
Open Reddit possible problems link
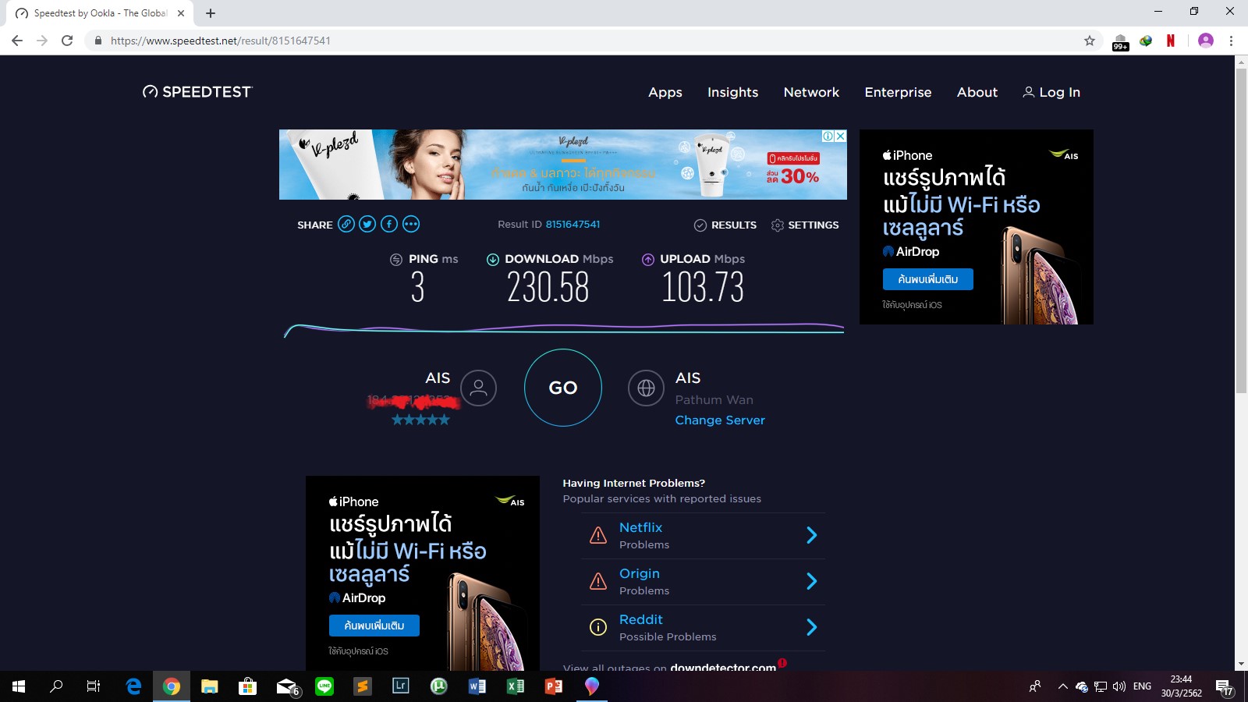tap(640, 619)
